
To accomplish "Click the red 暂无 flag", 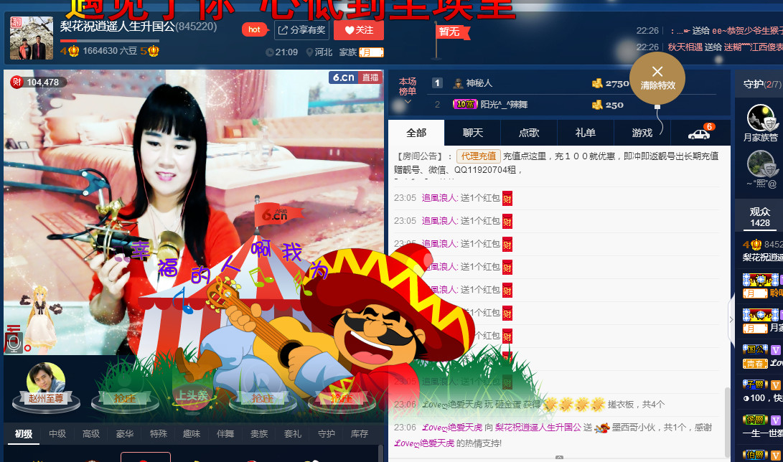I will coord(454,32).
